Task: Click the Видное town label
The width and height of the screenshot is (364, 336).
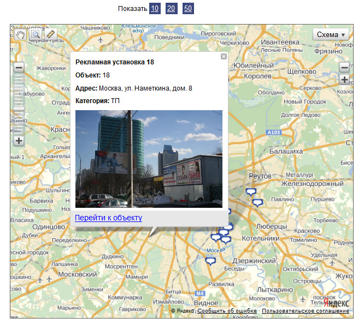Action: pyautogui.click(x=206, y=303)
